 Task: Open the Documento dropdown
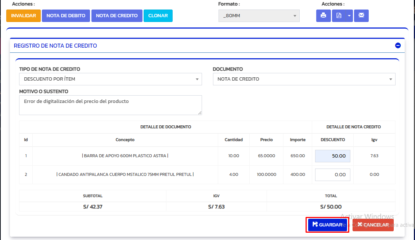(x=304, y=79)
